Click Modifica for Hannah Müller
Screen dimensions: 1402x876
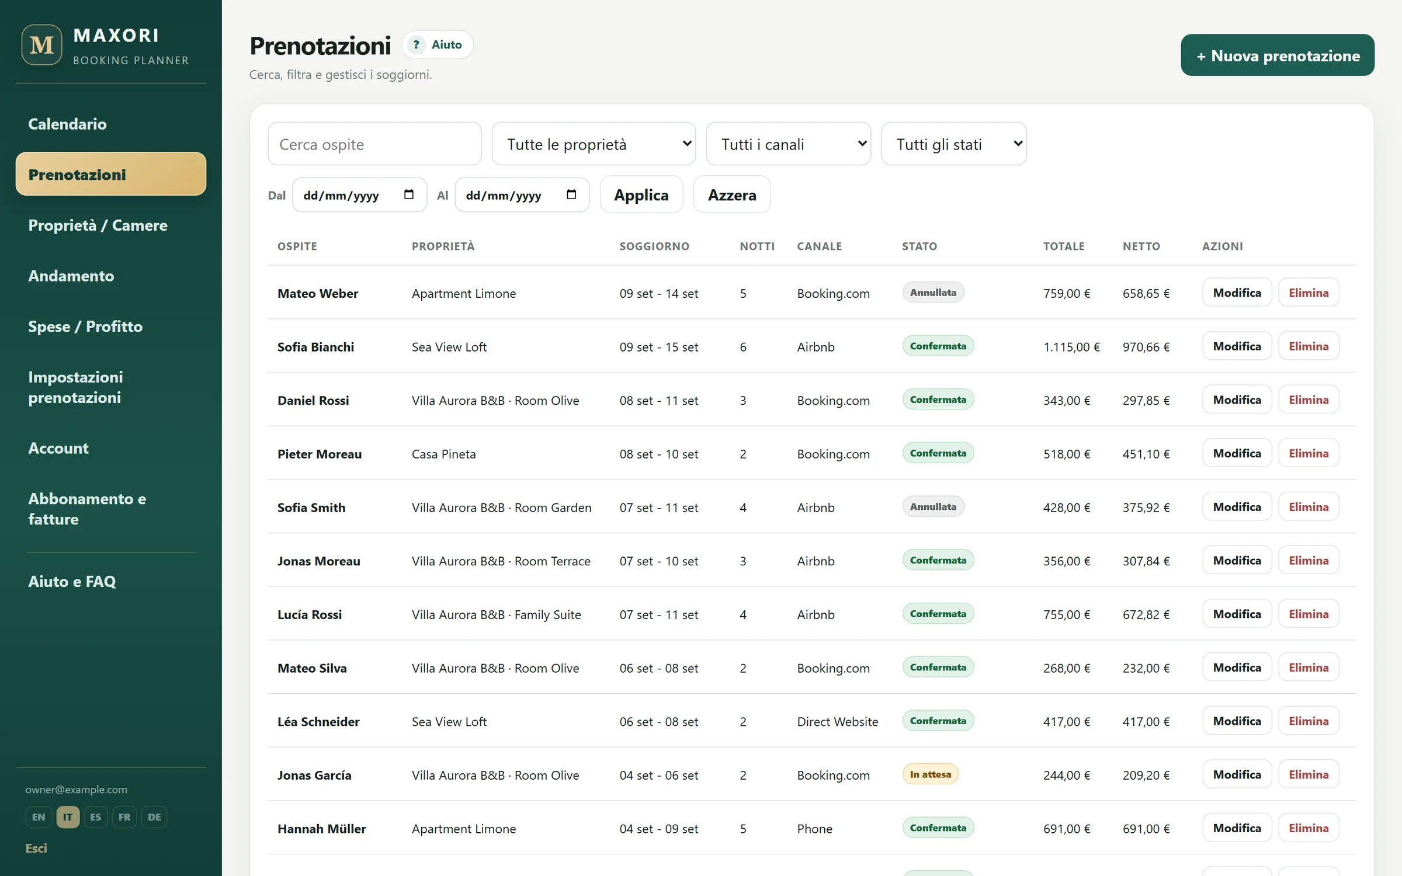pyautogui.click(x=1237, y=828)
